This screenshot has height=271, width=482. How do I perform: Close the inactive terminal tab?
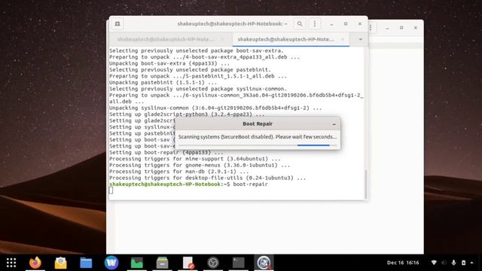pos(223,39)
